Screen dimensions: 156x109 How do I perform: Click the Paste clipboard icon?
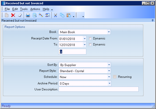pos(69,15)
